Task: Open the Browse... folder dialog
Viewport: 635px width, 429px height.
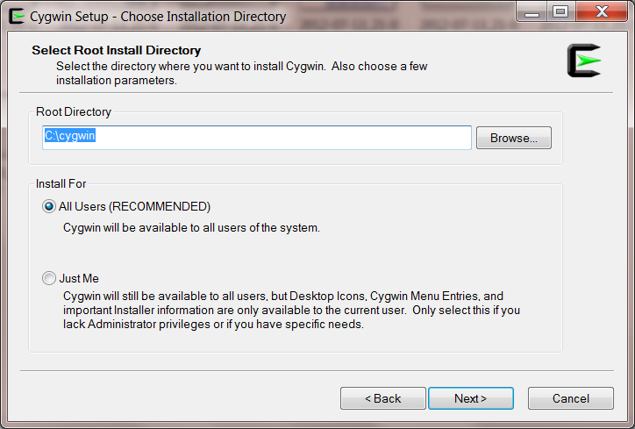Action: (513, 138)
